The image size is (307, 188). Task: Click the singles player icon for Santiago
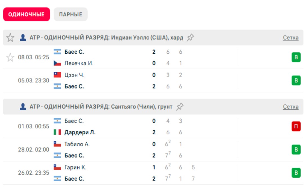(23, 107)
